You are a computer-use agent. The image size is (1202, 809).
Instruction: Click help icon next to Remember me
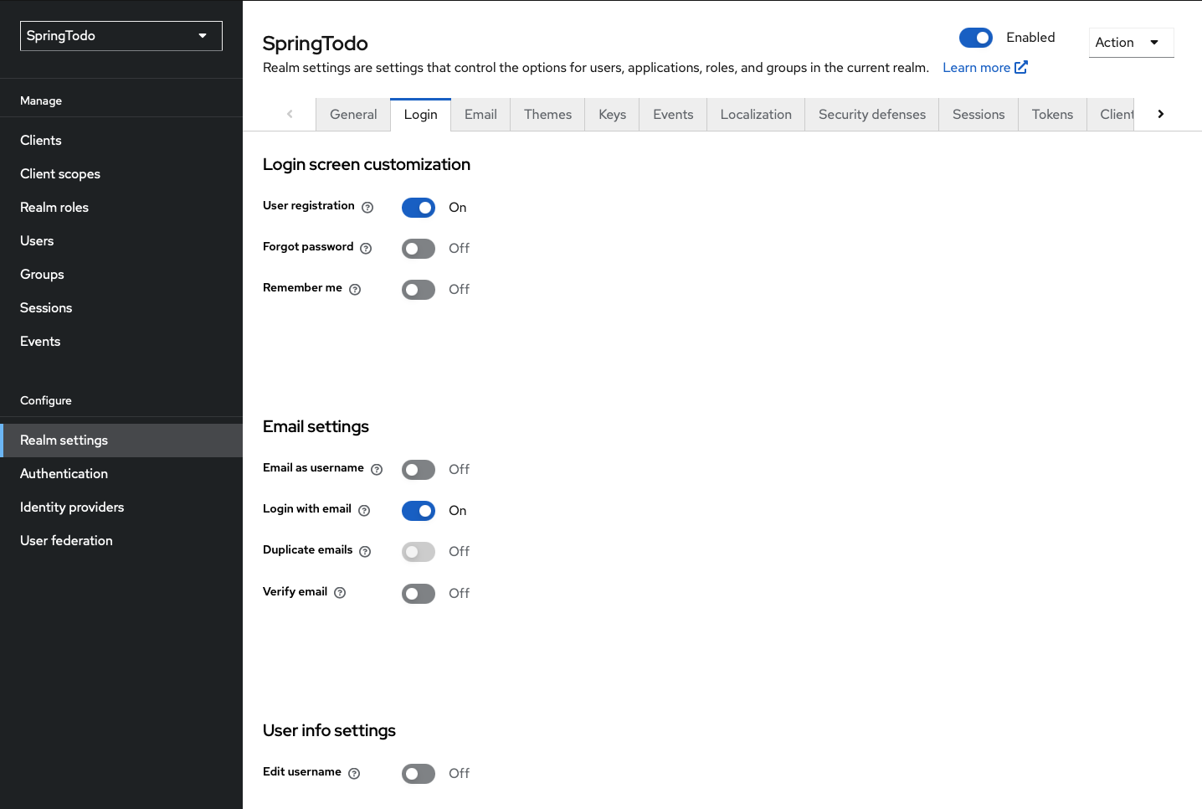click(x=355, y=289)
